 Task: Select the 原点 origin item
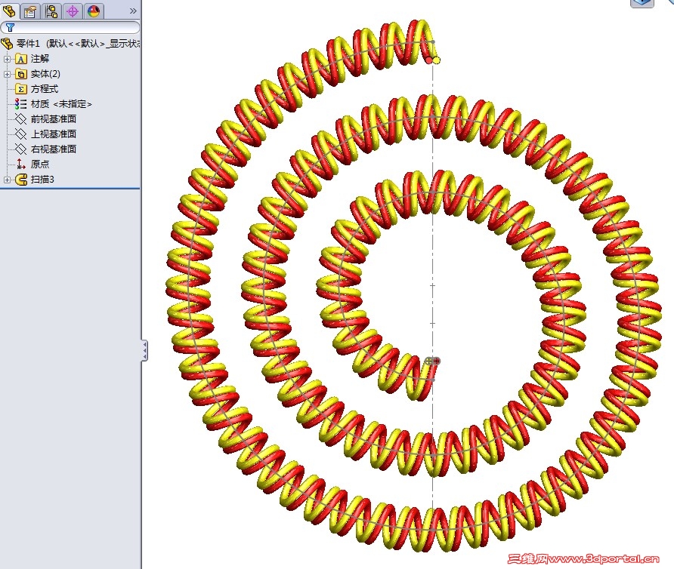(x=39, y=164)
